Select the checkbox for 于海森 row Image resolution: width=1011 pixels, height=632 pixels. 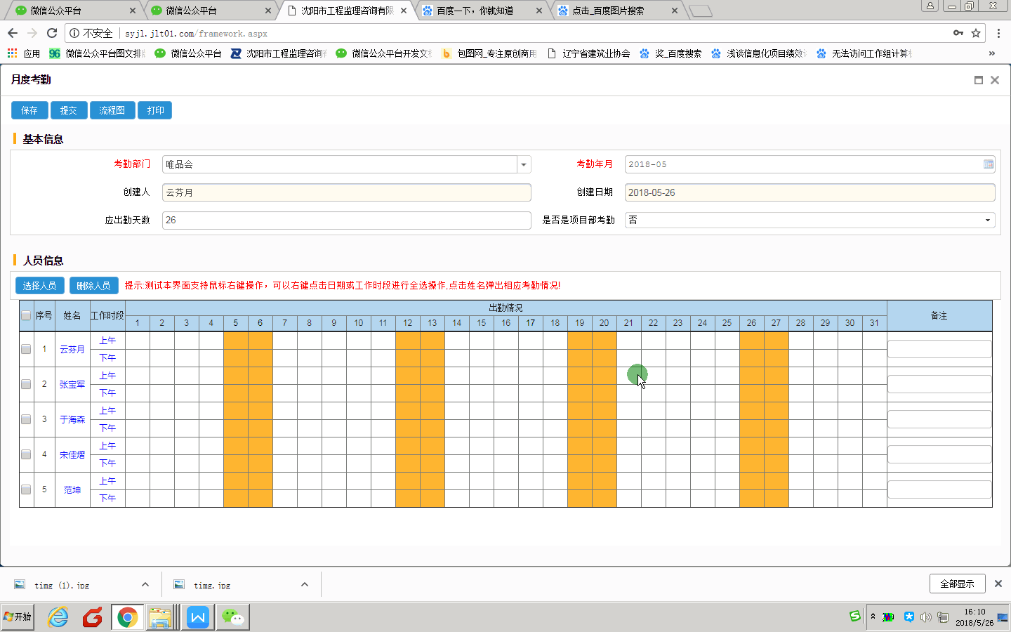[x=26, y=419]
